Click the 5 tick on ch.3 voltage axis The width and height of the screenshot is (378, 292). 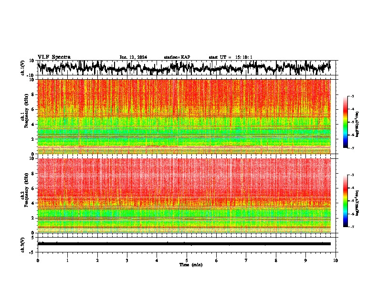pyautogui.click(x=33, y=238)
